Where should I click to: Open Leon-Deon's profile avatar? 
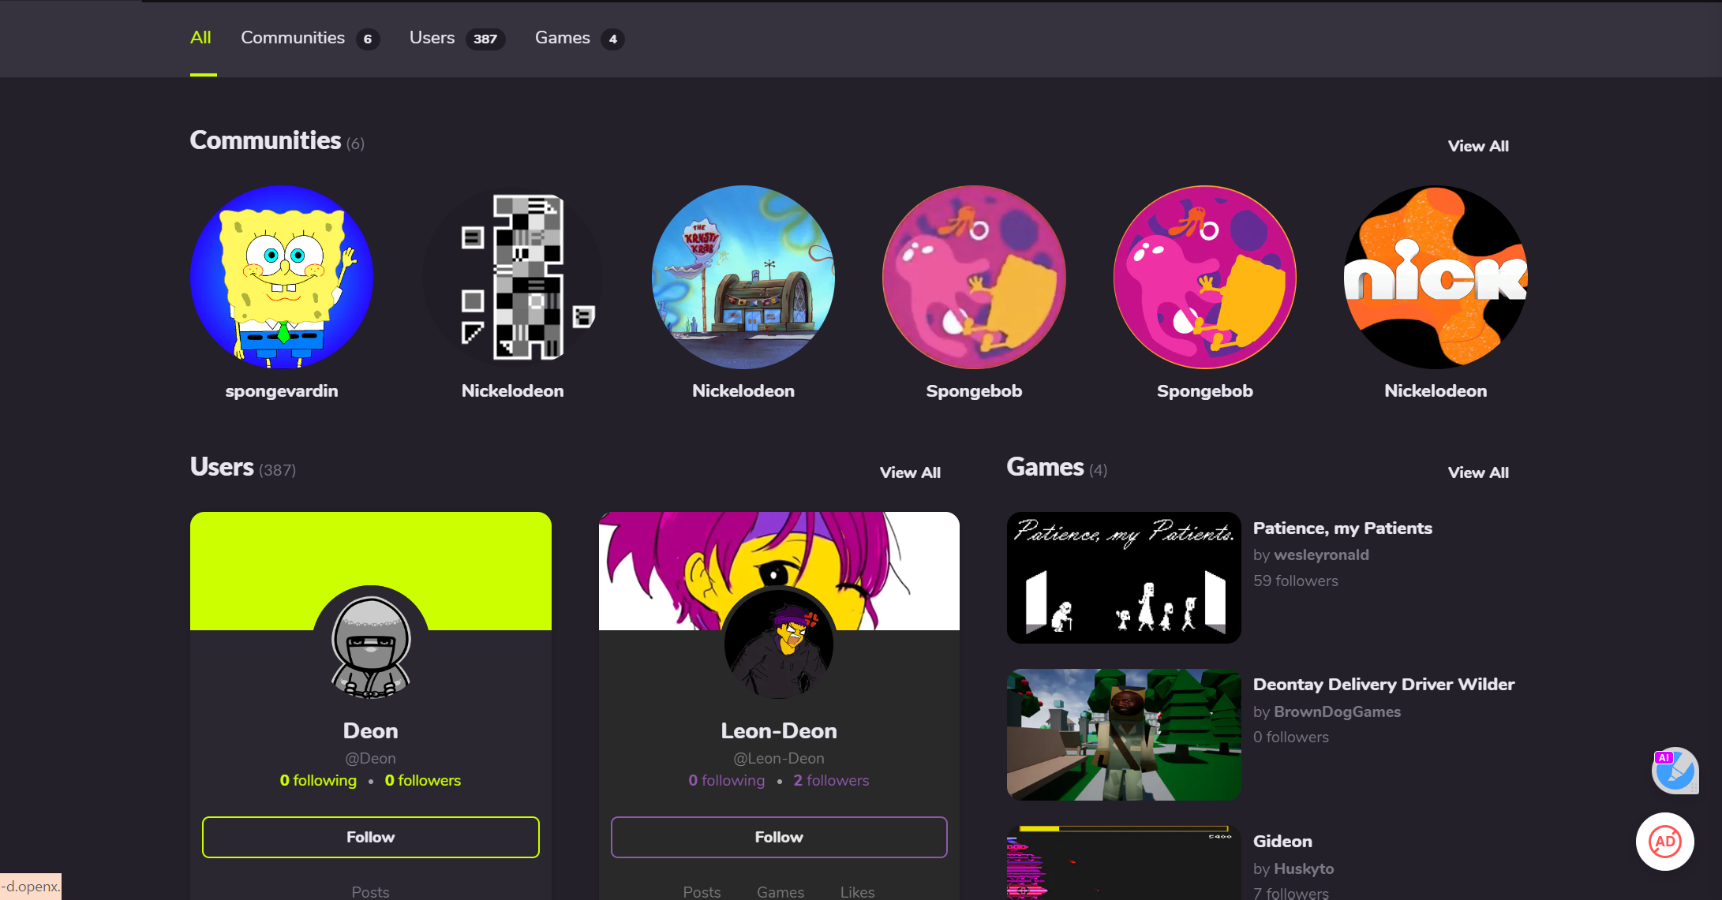(x=778, y=643)
